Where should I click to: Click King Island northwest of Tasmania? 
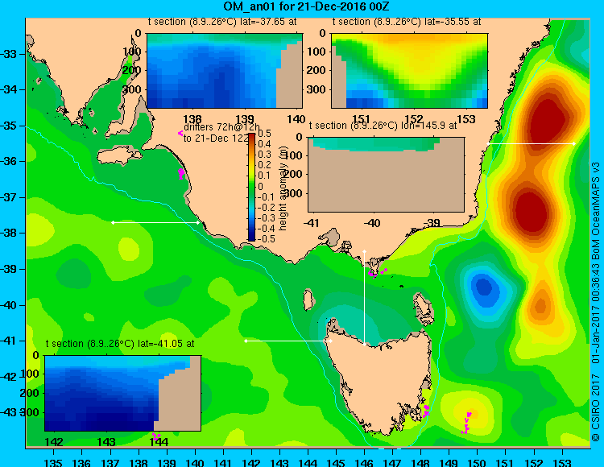(308, 300)
